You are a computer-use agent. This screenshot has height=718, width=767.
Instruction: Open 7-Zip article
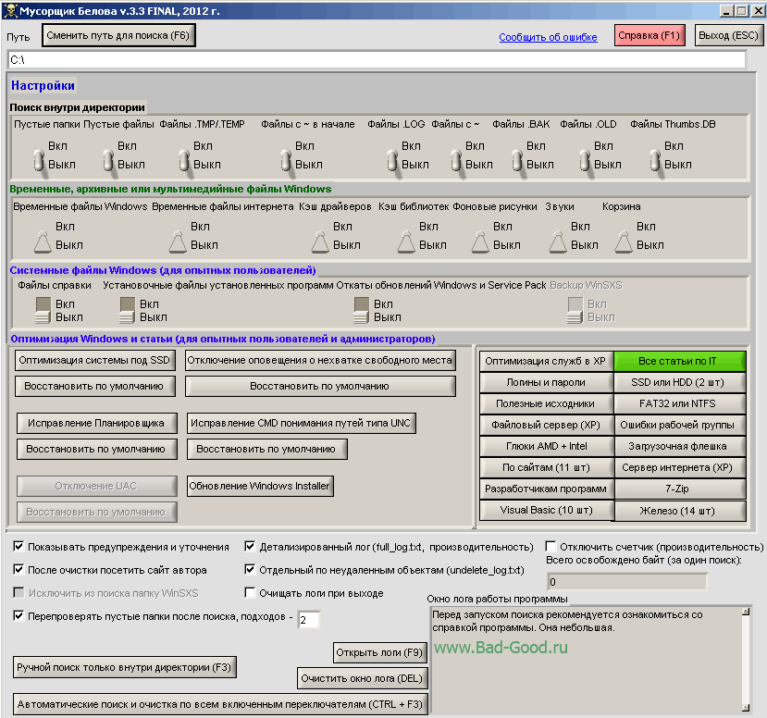coord(680,489)
